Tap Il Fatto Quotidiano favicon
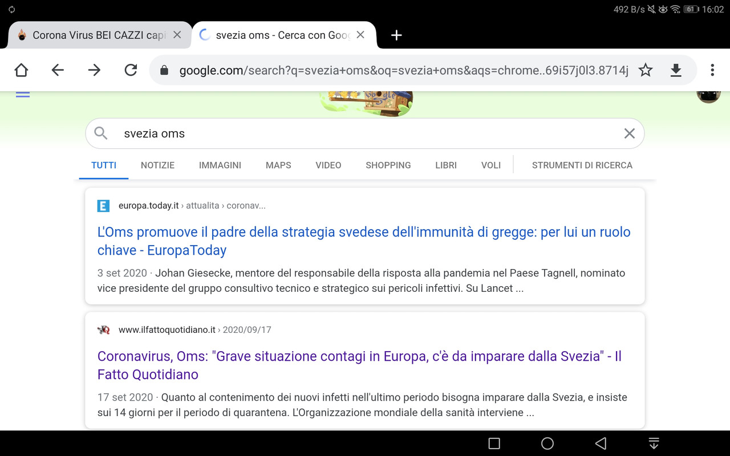730x456 pixels. point(103,330)
